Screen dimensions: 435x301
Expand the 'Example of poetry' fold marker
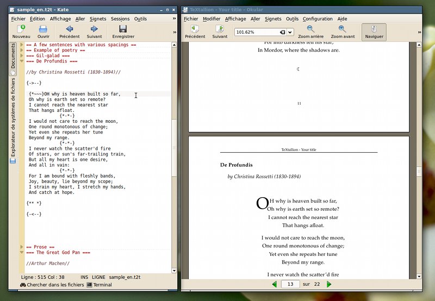pyautogui.click(x=21, y=50)
